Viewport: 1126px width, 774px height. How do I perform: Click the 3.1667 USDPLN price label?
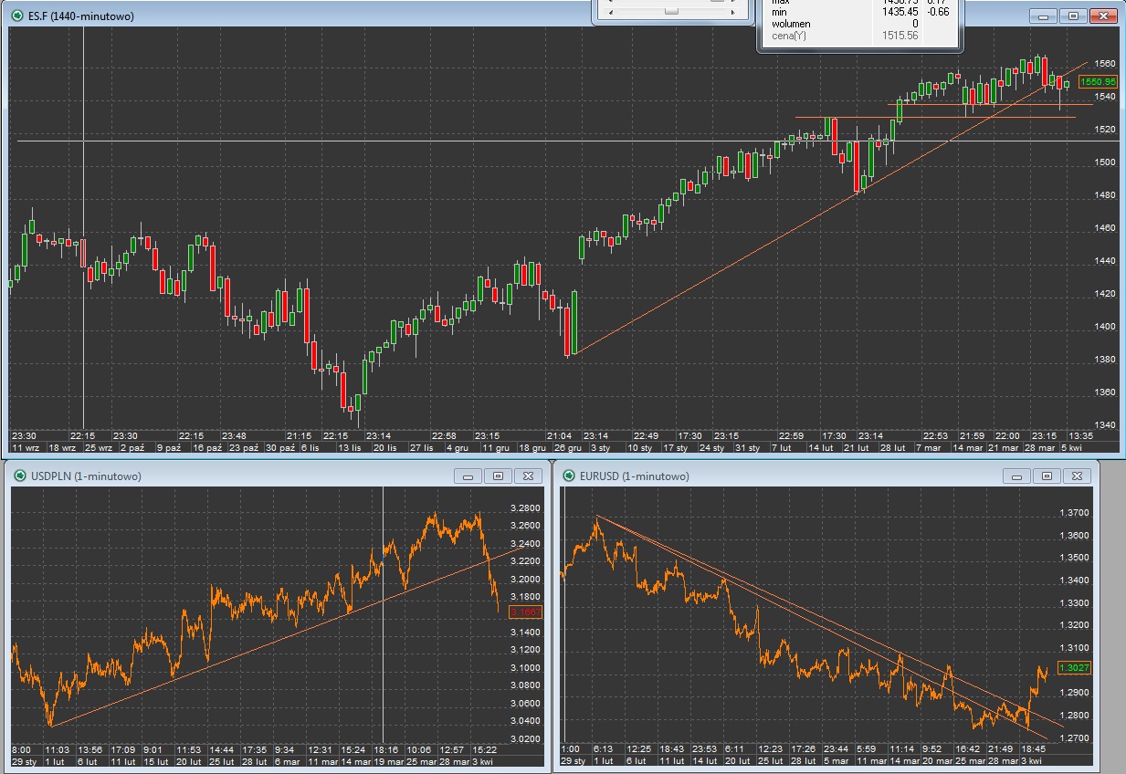coord(525,612)
